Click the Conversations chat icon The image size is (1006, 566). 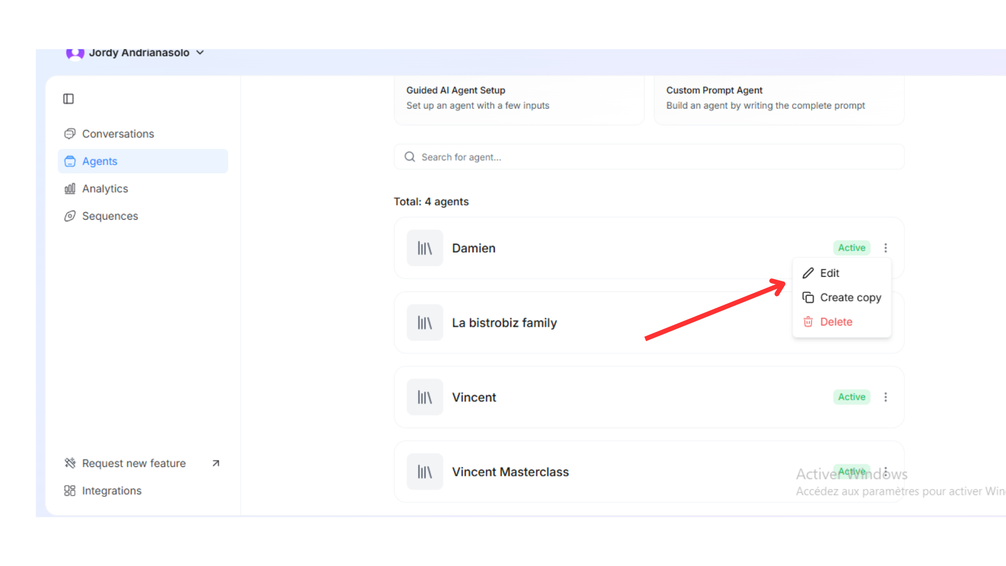[70, 134]
